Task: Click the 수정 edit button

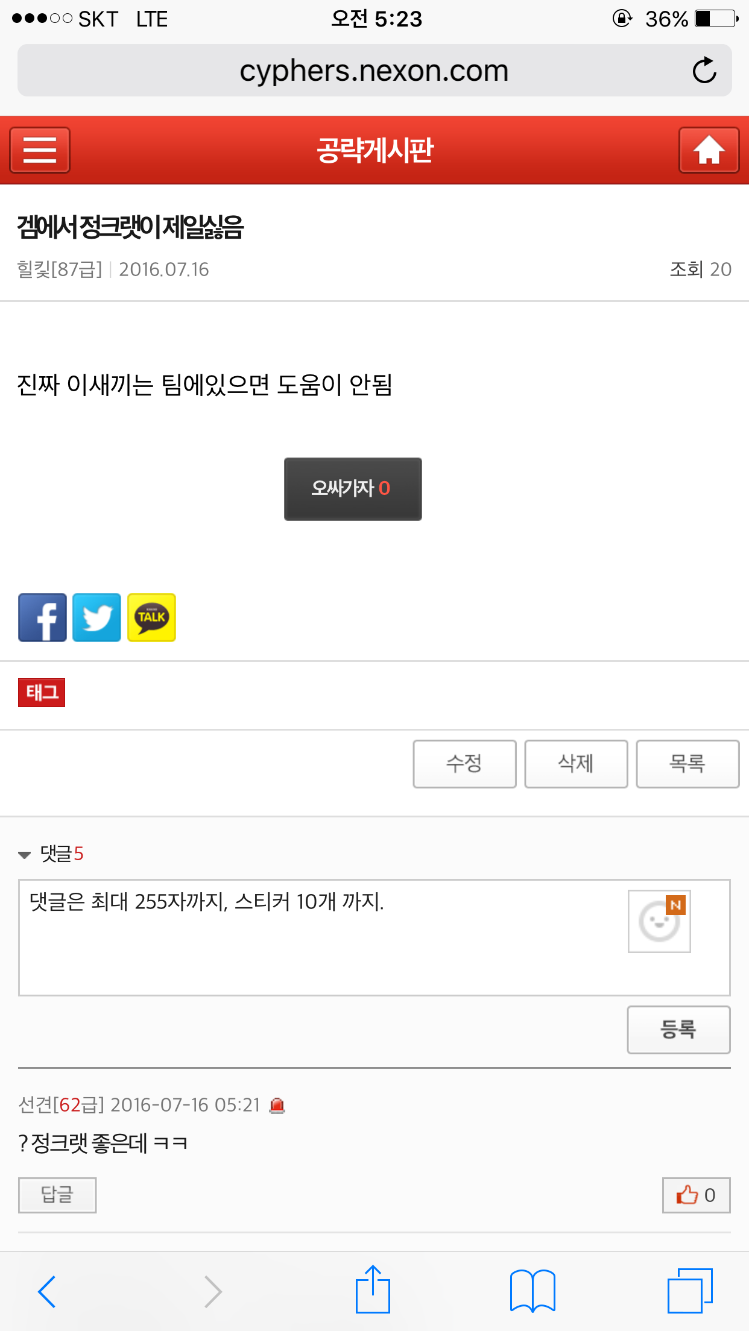Action: tap(464, 764)
